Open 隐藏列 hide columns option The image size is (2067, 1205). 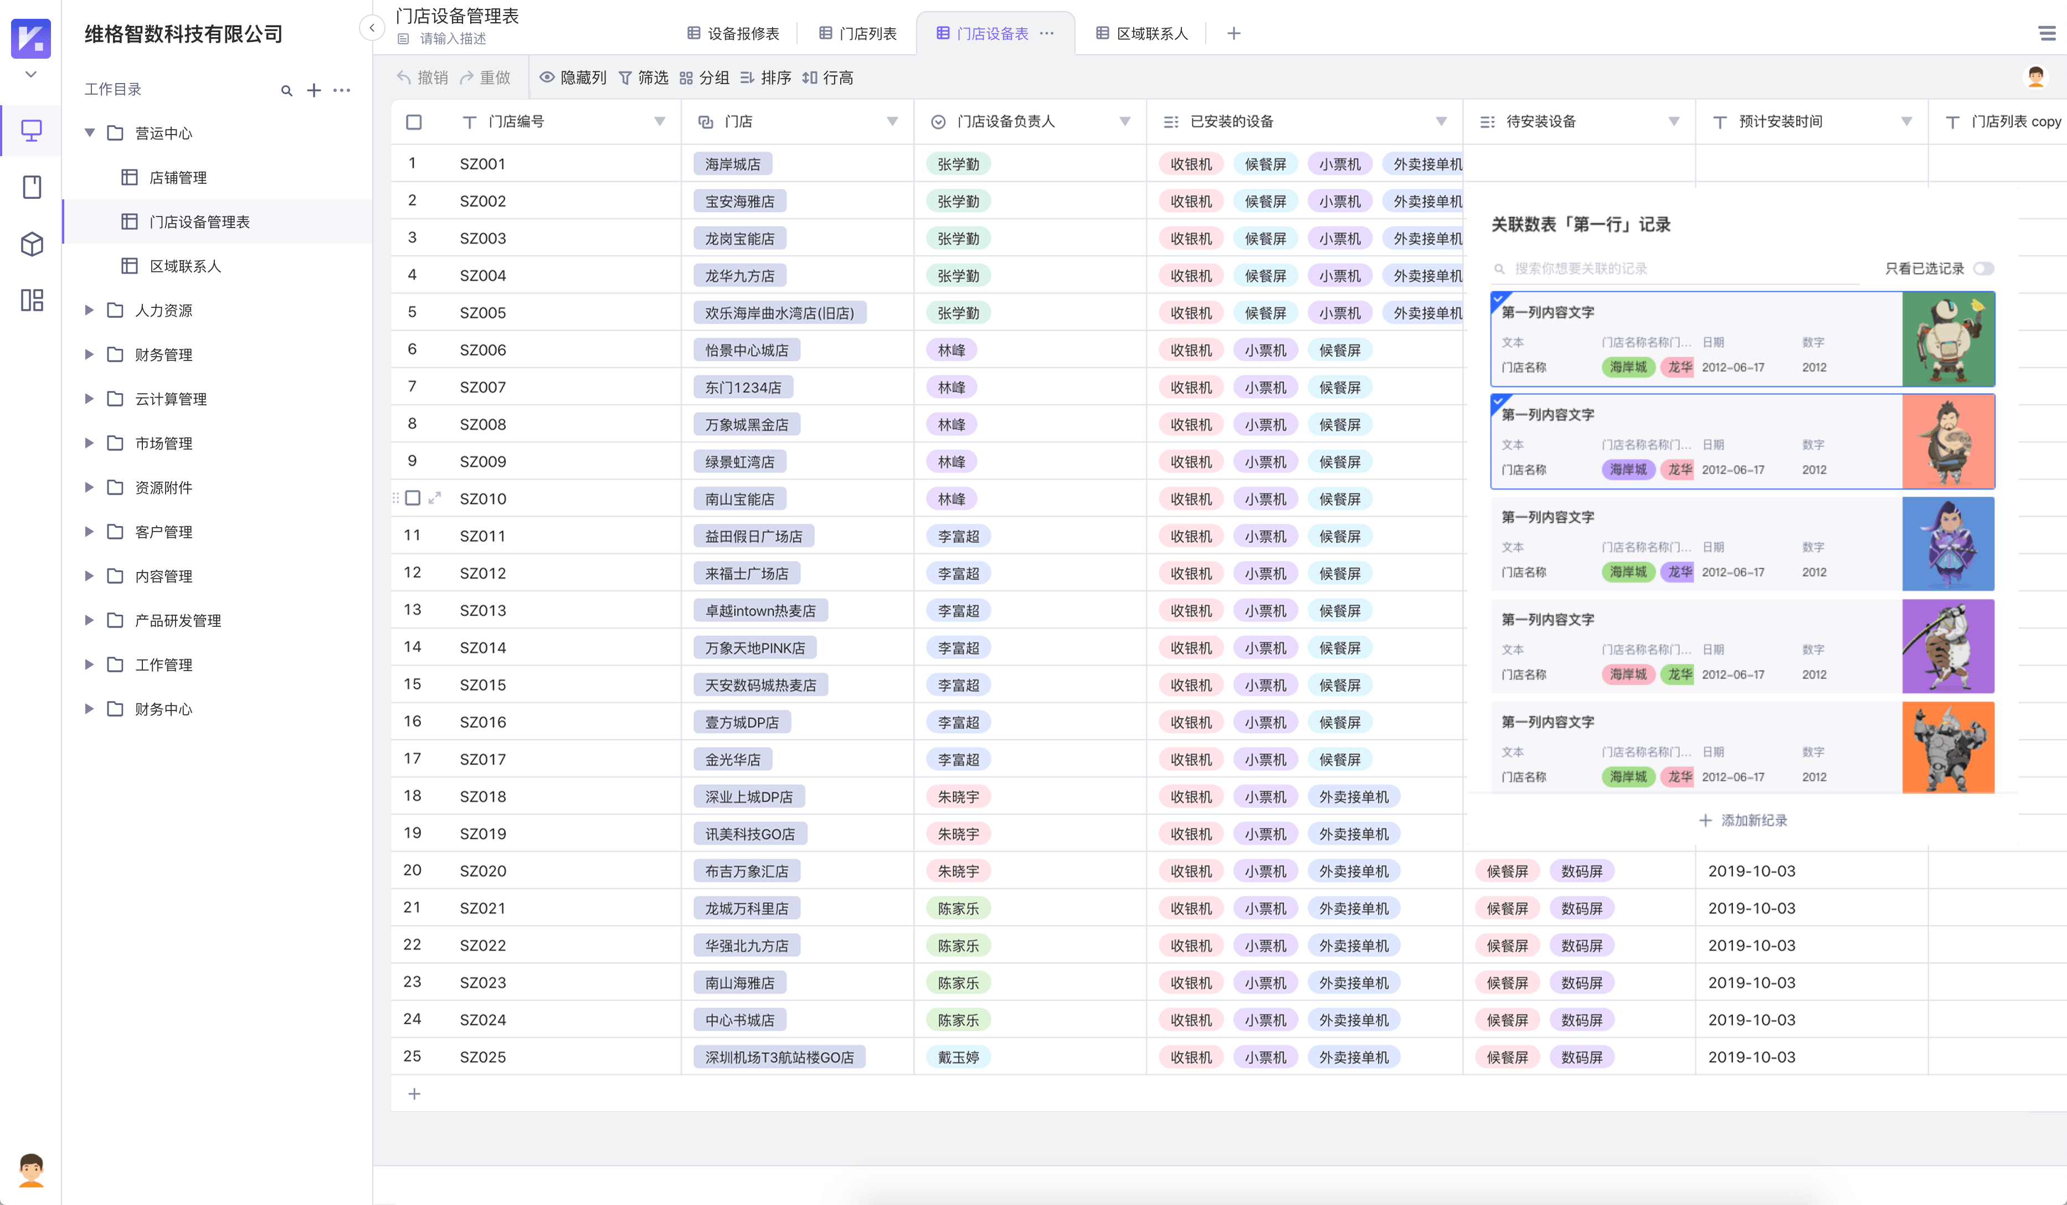(573, 77)
